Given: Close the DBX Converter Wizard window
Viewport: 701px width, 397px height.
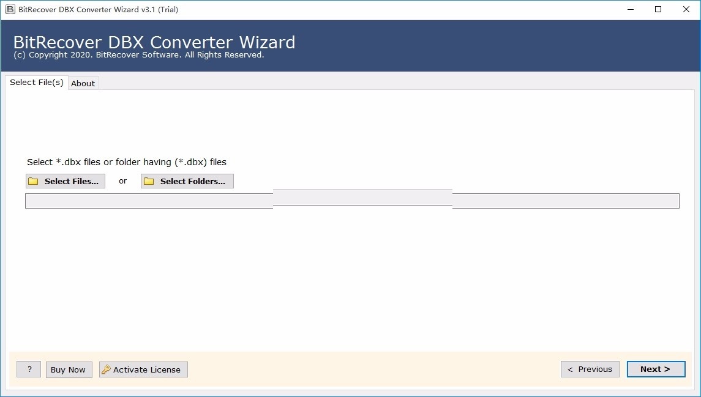Looking at the screenshot, I should [686, 9].
